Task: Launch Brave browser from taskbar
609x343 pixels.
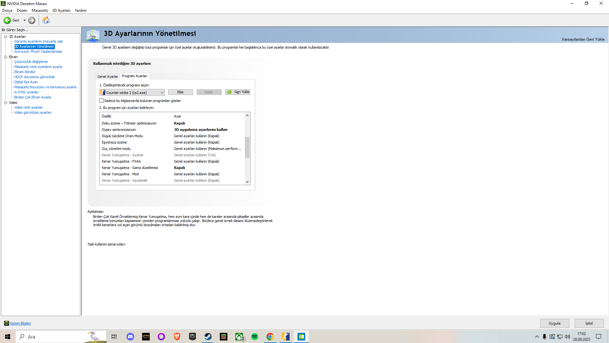Action: (x=177, y=337)
